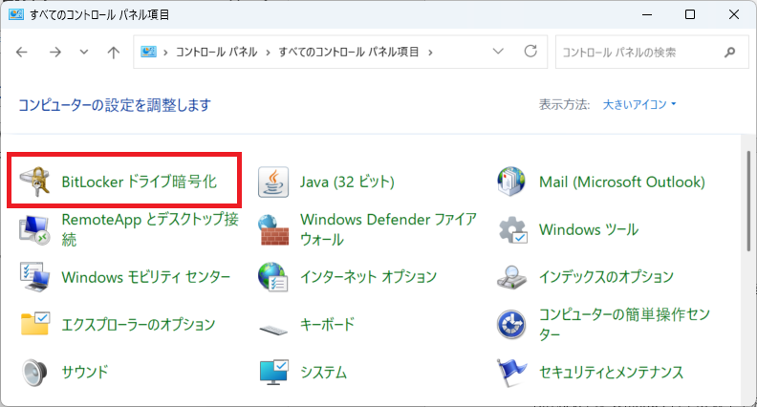Click the forward navigation arrow
757x407 pixels.
pyautogui.click(x=55, y=52)
